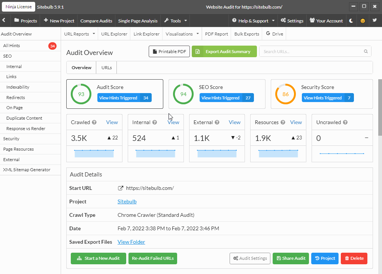Open Compare Audits
Screen dimensions: 382x274
pos(96,21)
